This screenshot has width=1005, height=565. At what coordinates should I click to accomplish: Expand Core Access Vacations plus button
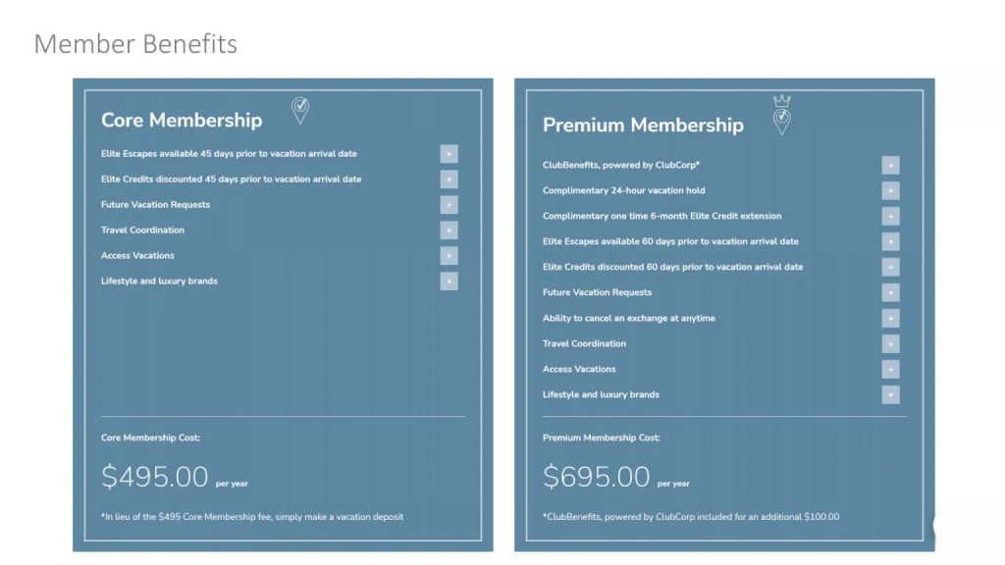[449, 256]
